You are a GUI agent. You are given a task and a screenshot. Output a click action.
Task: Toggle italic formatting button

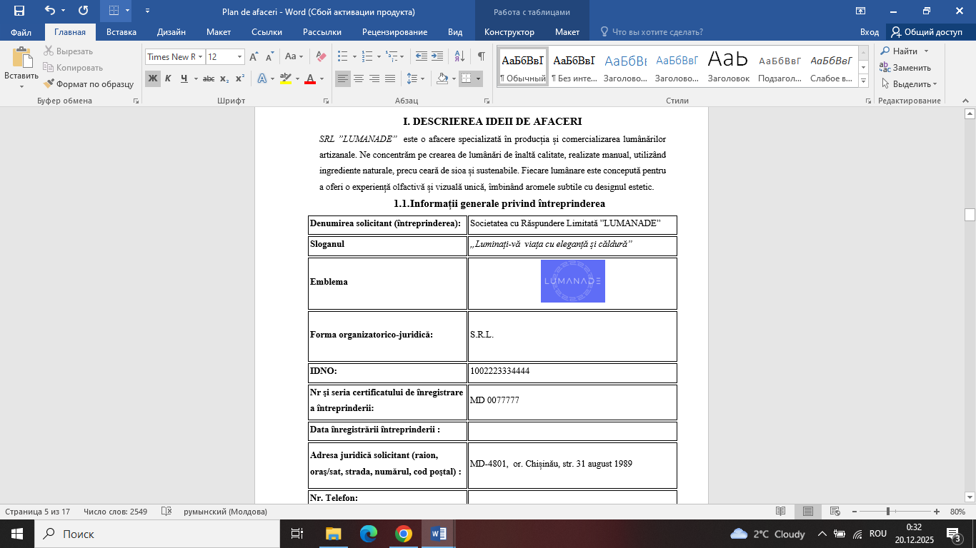click(x=168, y=78)
